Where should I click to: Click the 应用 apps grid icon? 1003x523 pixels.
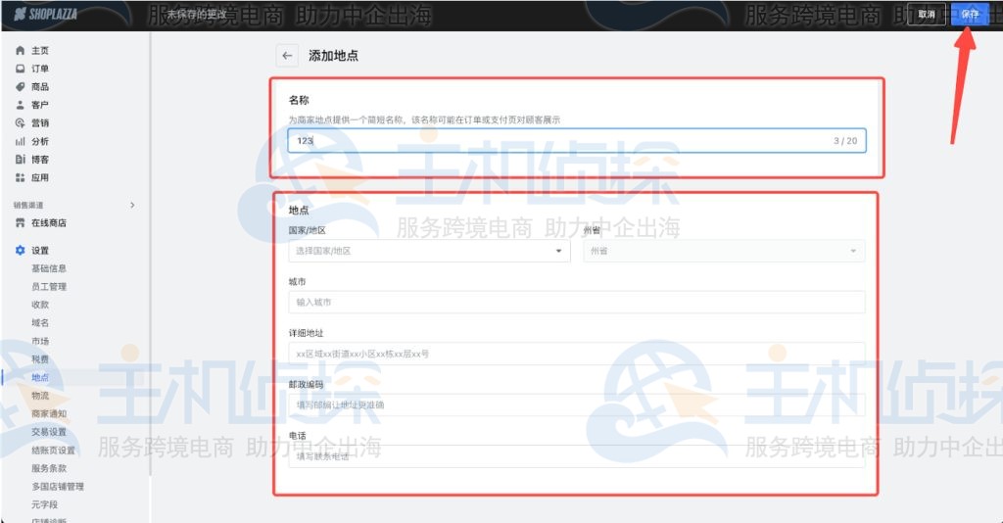tap(20, 177)
